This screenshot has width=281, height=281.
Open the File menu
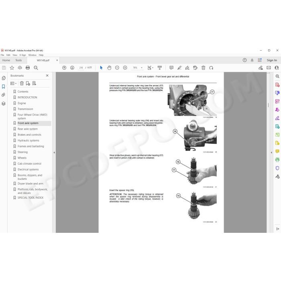2,55
